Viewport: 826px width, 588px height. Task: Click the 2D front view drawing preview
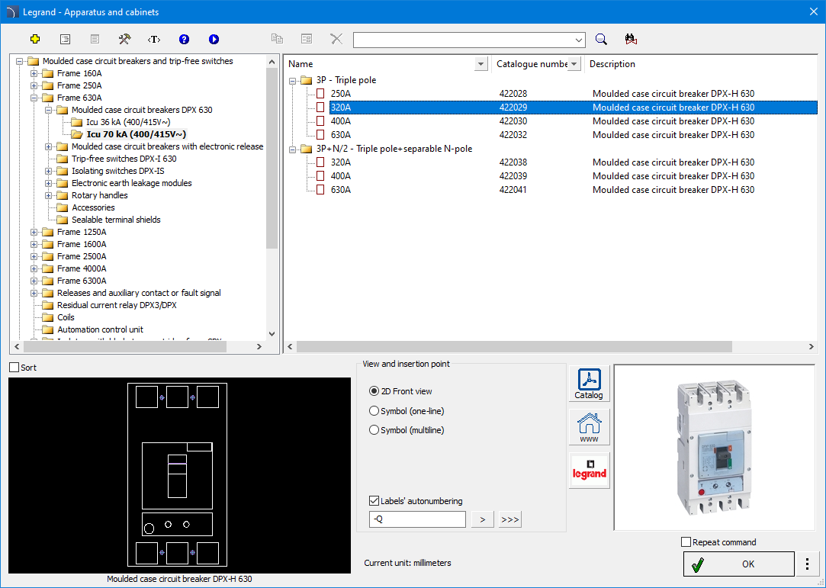pyautogui.click(x=180, y=475)
